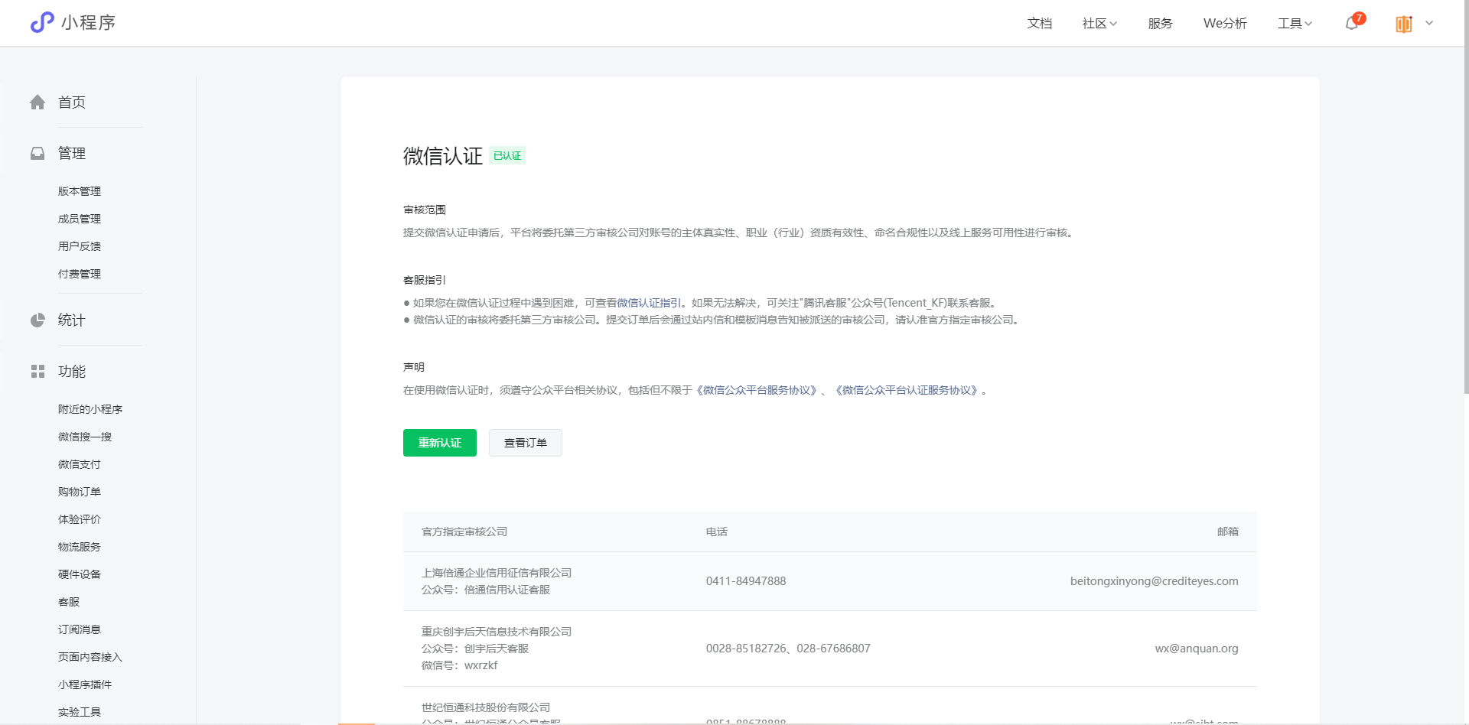Click the 邮箱 column header

point(1228,532)
